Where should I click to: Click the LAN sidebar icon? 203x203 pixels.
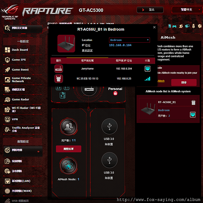pyautogui.click(x=7, y=181)
